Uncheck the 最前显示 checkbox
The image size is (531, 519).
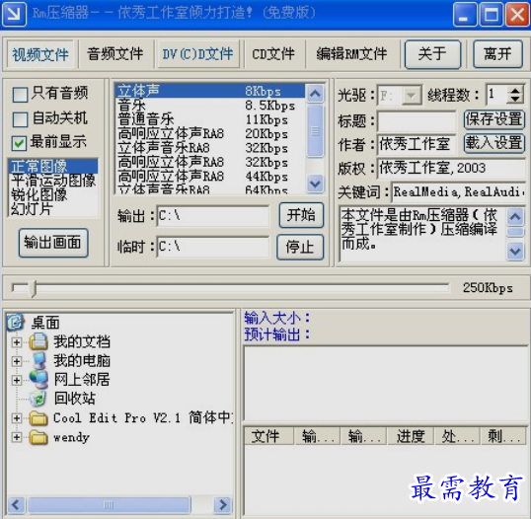[x=19, y=143]
